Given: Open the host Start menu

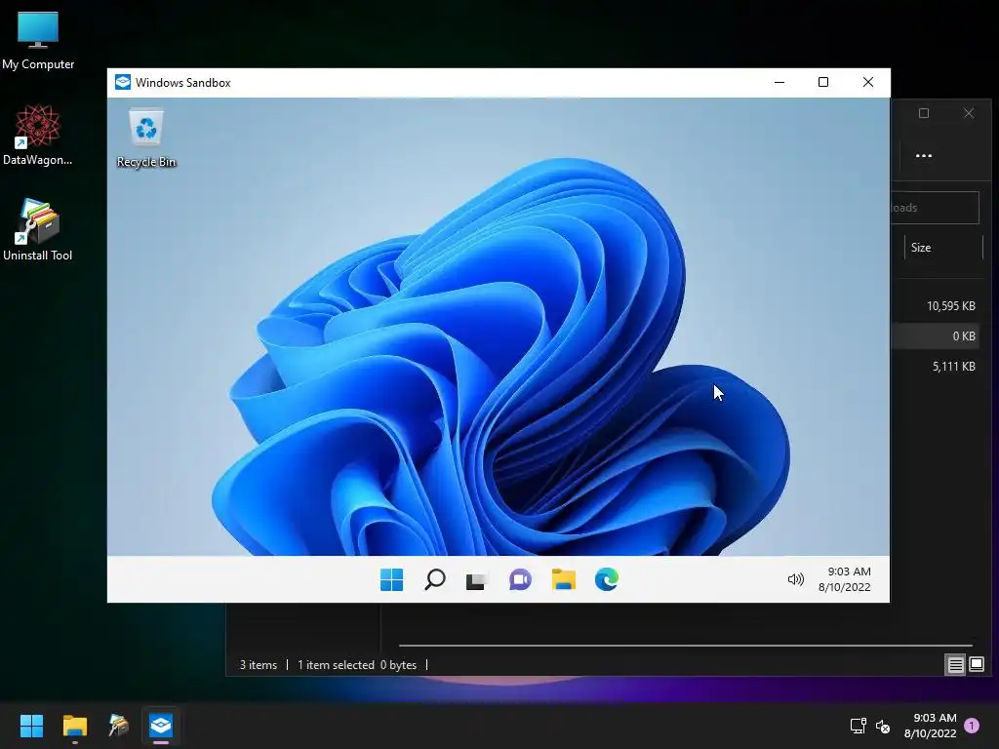Looking at the screenshot, I should (31, 726).
